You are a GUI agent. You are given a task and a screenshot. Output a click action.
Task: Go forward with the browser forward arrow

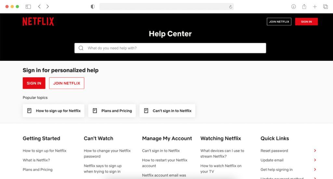click(x=47, y=6)
